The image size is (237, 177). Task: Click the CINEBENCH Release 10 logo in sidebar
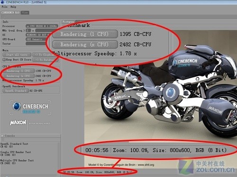tap(30, 108)
